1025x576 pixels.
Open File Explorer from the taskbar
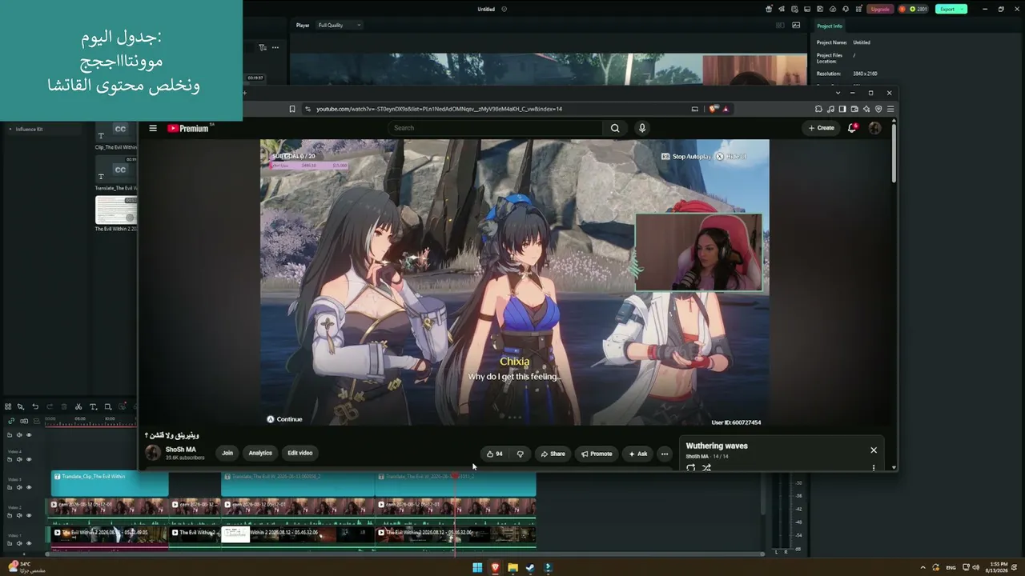click(512, 568)
